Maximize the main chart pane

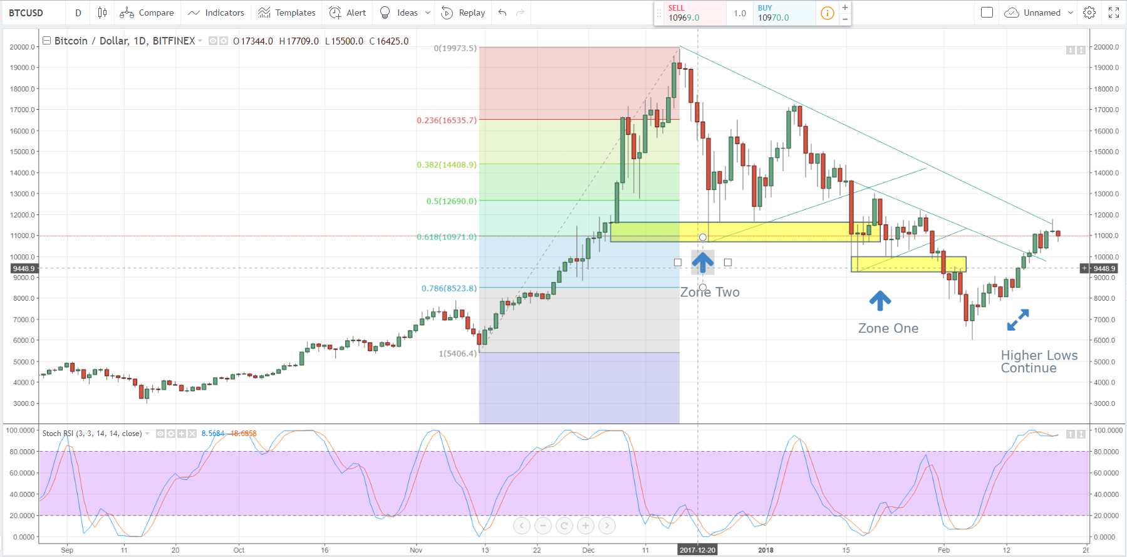tap(1081, 50)
